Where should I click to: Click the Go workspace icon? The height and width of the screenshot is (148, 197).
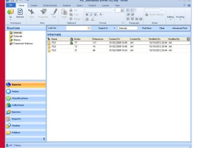[x=11, y=12]
